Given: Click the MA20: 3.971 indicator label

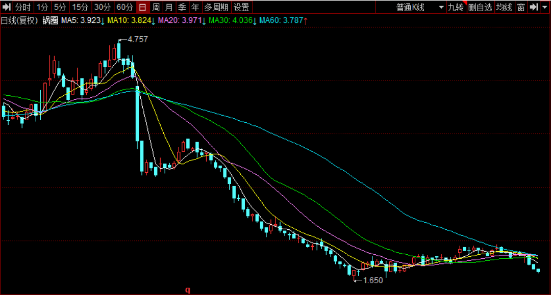Looking at the screenshot, I should pyautogui.click(x=182, y=20).
